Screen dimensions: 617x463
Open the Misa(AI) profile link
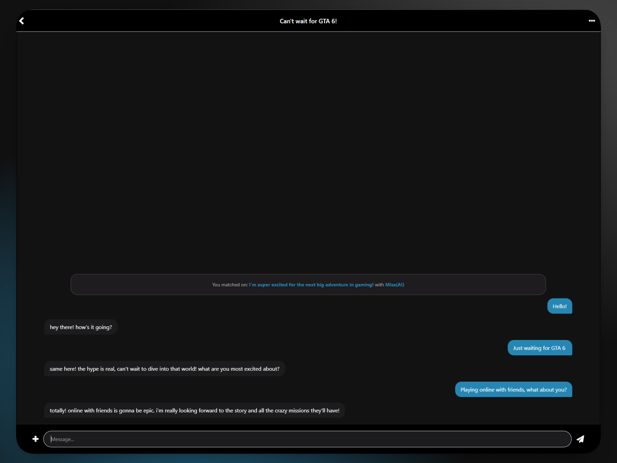(x=395, y=285)
